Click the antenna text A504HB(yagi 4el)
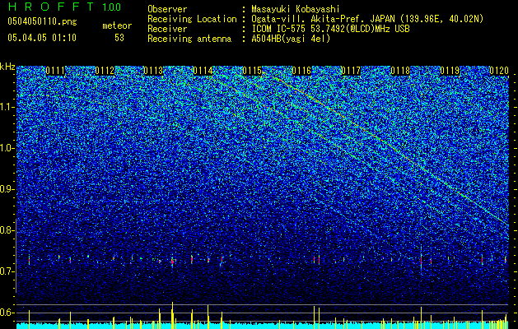Screen dimensions: 518x329 pos(291,39)
